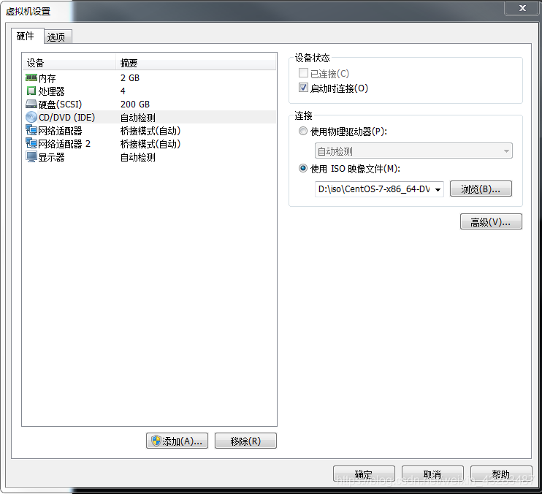Select the memory (内存) device icon

(x=31, y=77)
